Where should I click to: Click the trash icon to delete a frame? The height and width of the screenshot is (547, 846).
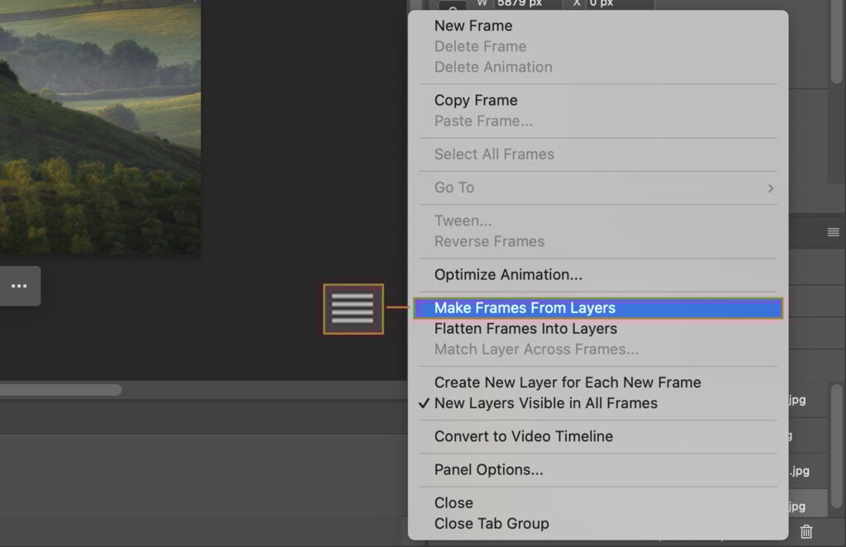click(x=806, y=531)
